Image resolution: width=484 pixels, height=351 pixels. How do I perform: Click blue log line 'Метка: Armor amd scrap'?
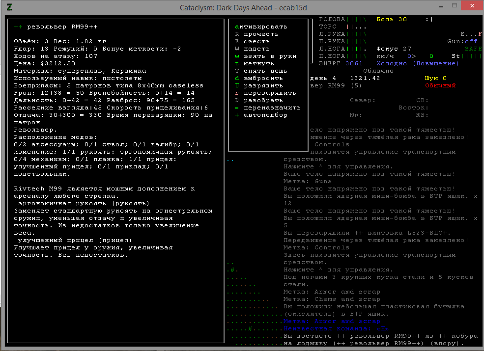pyautogui.click(x=332, y=322)
